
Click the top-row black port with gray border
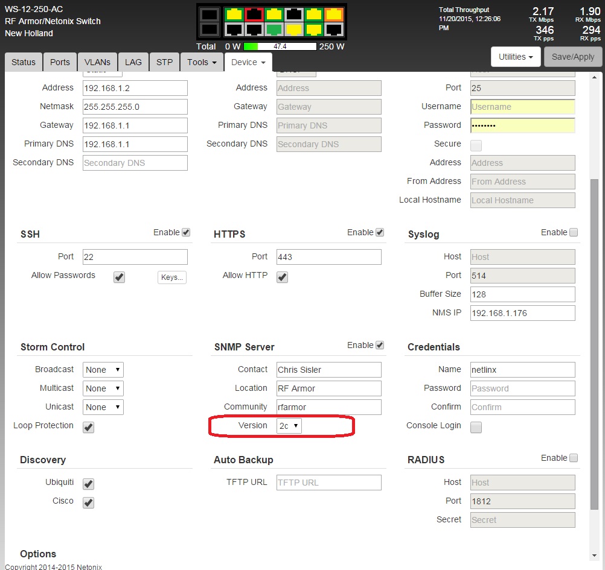pyautogui.click(x=294, y=14)
